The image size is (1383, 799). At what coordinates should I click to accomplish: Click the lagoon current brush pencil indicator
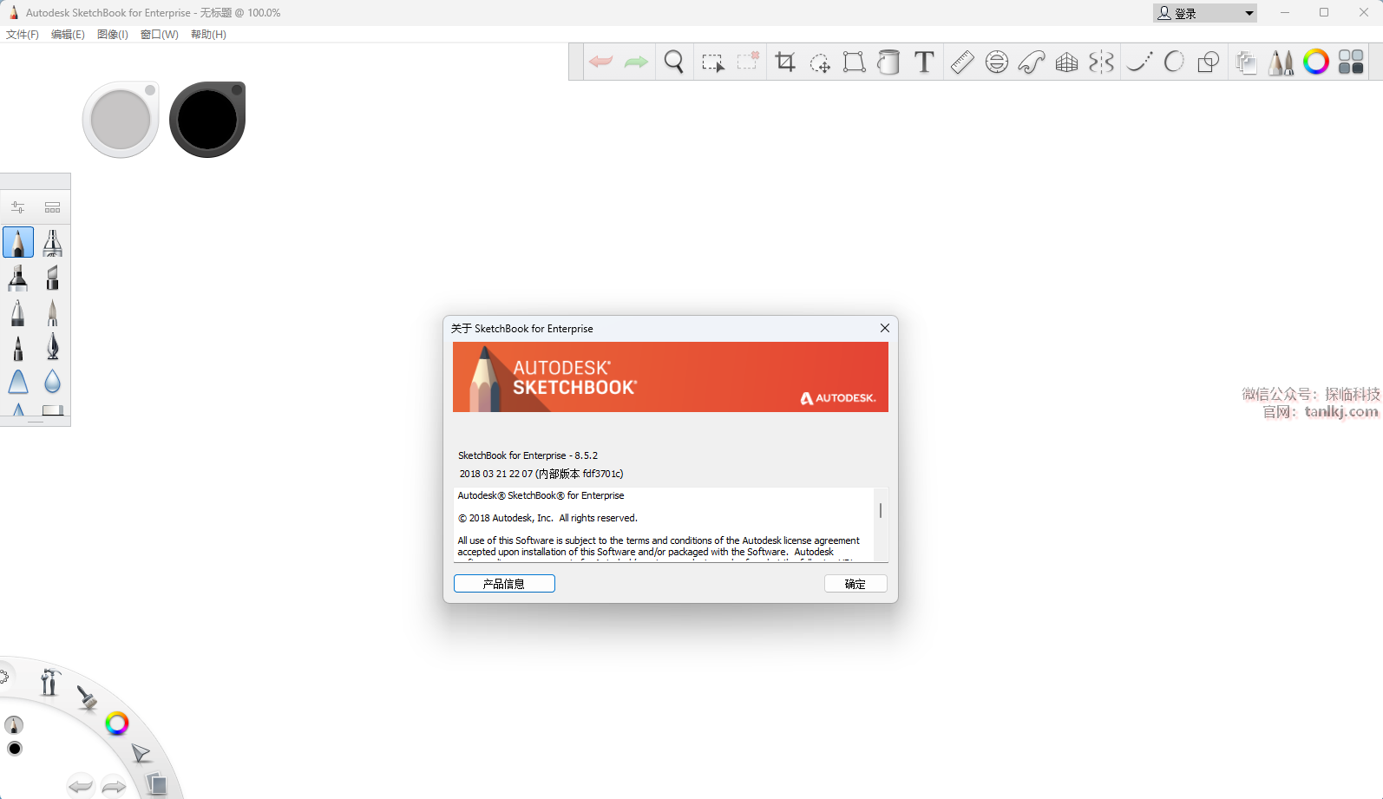[x=14, y=725]
